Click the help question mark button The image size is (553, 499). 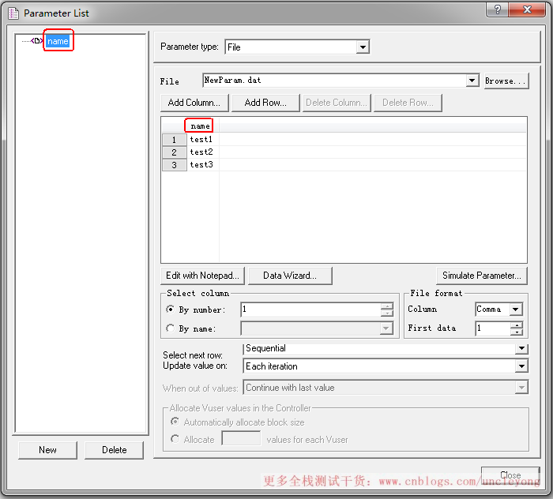coord(497,9)
